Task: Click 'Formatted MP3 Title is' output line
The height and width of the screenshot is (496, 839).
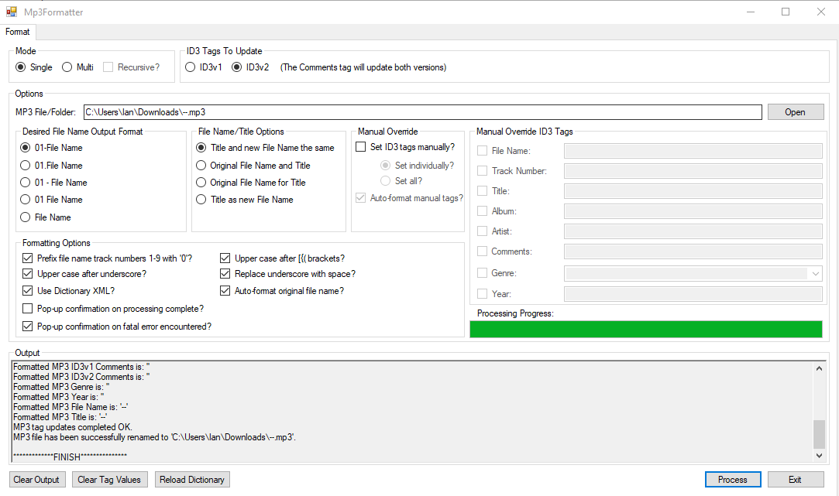Action: pyautogui.click(x=60, y=417)
